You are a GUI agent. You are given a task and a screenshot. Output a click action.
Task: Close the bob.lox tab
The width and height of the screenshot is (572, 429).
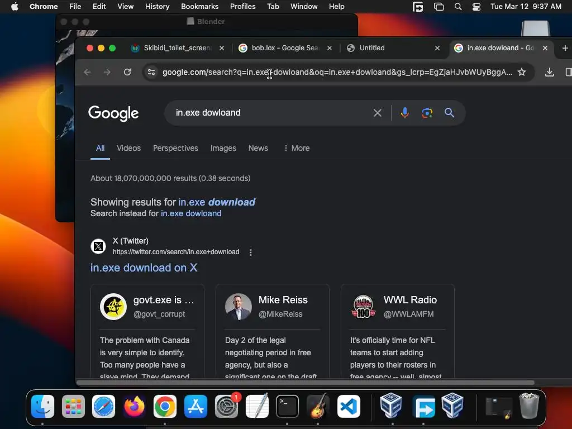tap(330, 48)
